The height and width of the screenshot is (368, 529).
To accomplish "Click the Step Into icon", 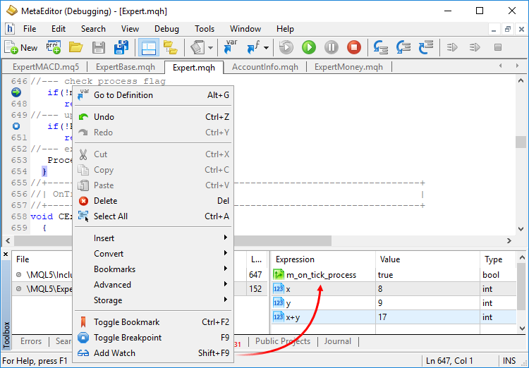I will coord(381,47).
